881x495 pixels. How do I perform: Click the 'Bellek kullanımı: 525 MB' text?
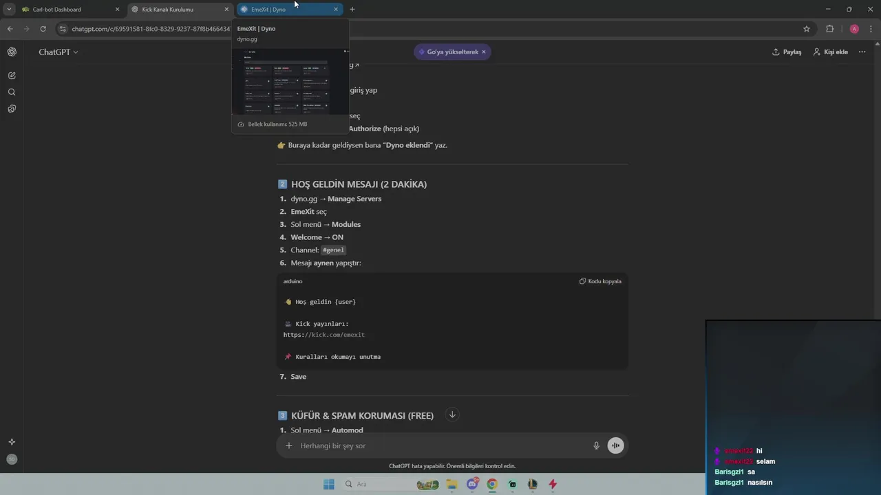click(277, 124)
